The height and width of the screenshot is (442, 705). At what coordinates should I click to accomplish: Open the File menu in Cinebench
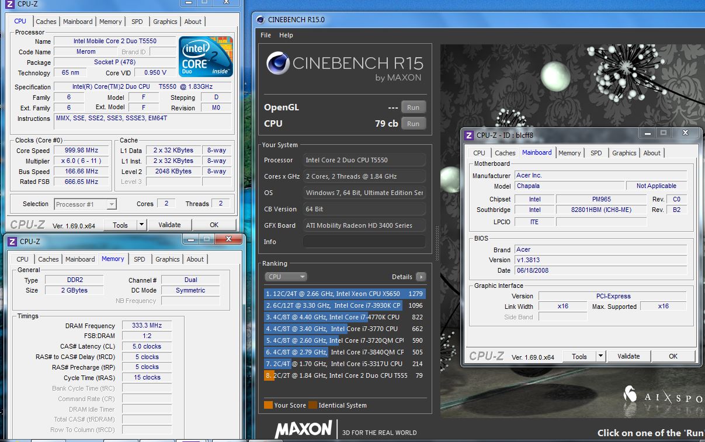point(266,35)
